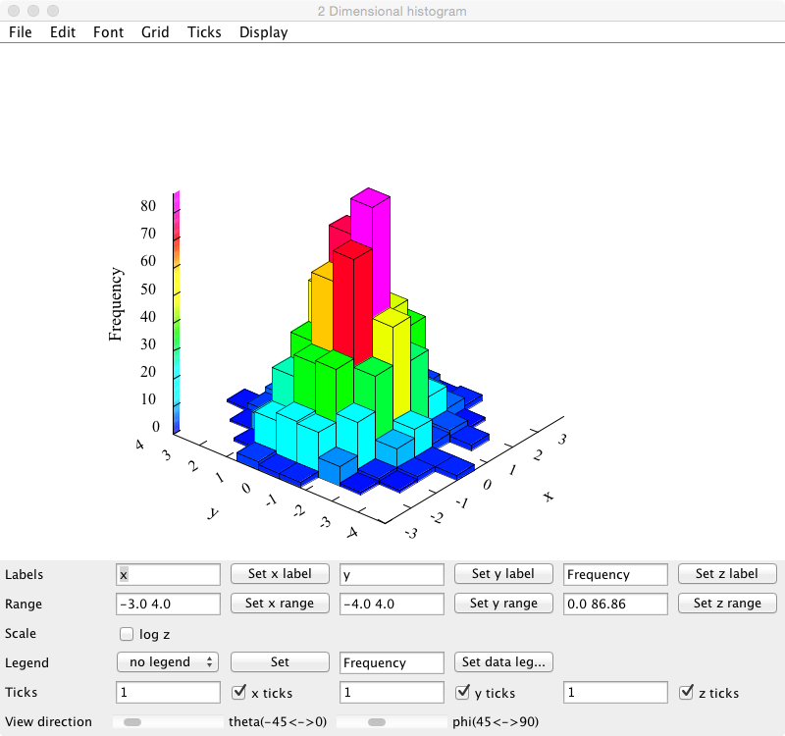Enable the log z checkbox
Image resolution: width=785 pixels, height=736 pixels.
click(x=127, y=634)
